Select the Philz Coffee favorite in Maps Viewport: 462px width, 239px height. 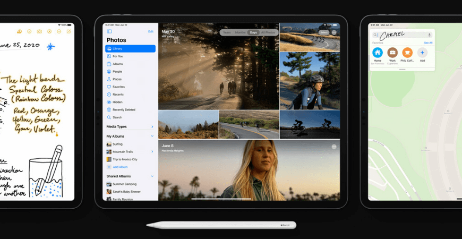click(x=407, y=53)
